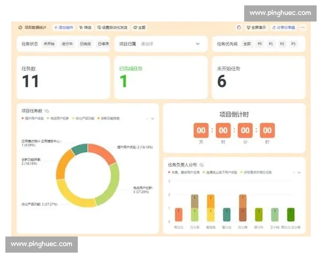Open the 已完成任务 1 stat card

[x=161, y=78]
